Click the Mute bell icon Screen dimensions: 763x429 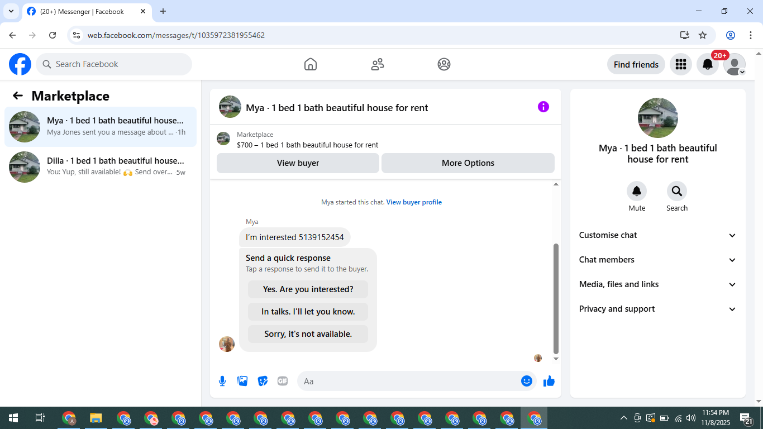pos(637,192)
